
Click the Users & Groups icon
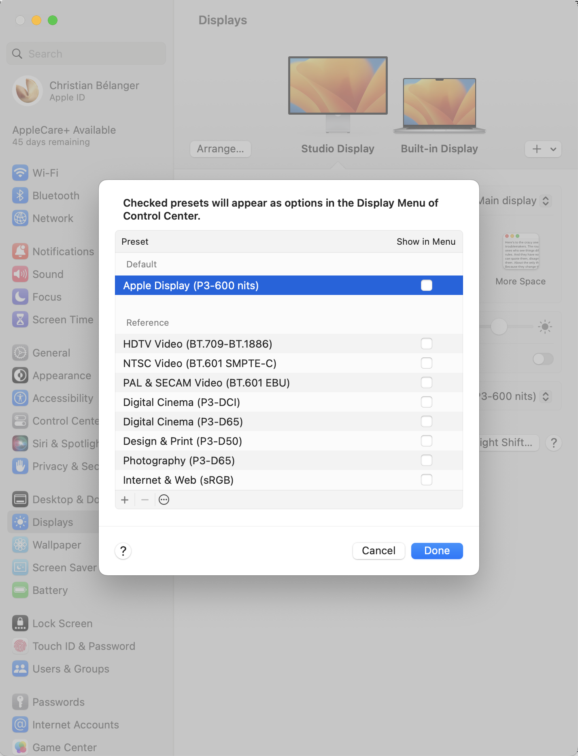(x=20, y=669)
